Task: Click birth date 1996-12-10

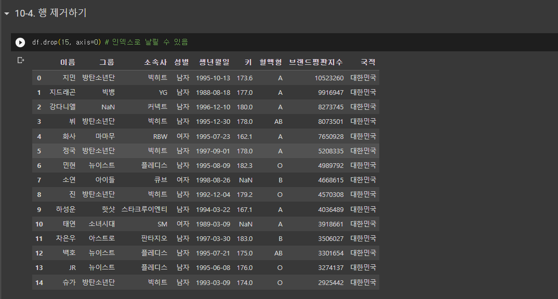Action: (x=213, y=107)
